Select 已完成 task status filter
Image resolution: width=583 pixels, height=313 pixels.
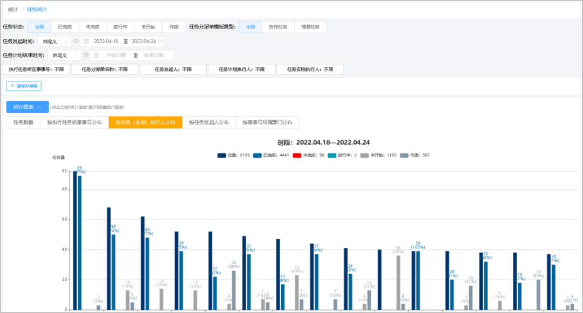[65, 27]
